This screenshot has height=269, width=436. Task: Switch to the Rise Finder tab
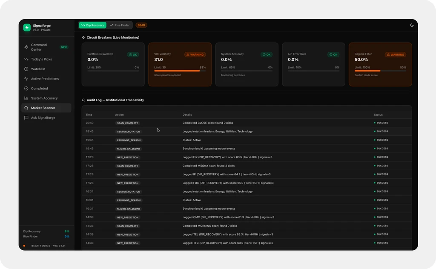120,25
